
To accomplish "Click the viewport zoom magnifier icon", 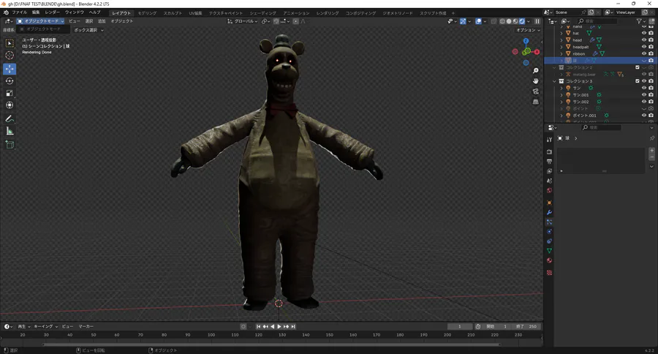I will 535,70.
